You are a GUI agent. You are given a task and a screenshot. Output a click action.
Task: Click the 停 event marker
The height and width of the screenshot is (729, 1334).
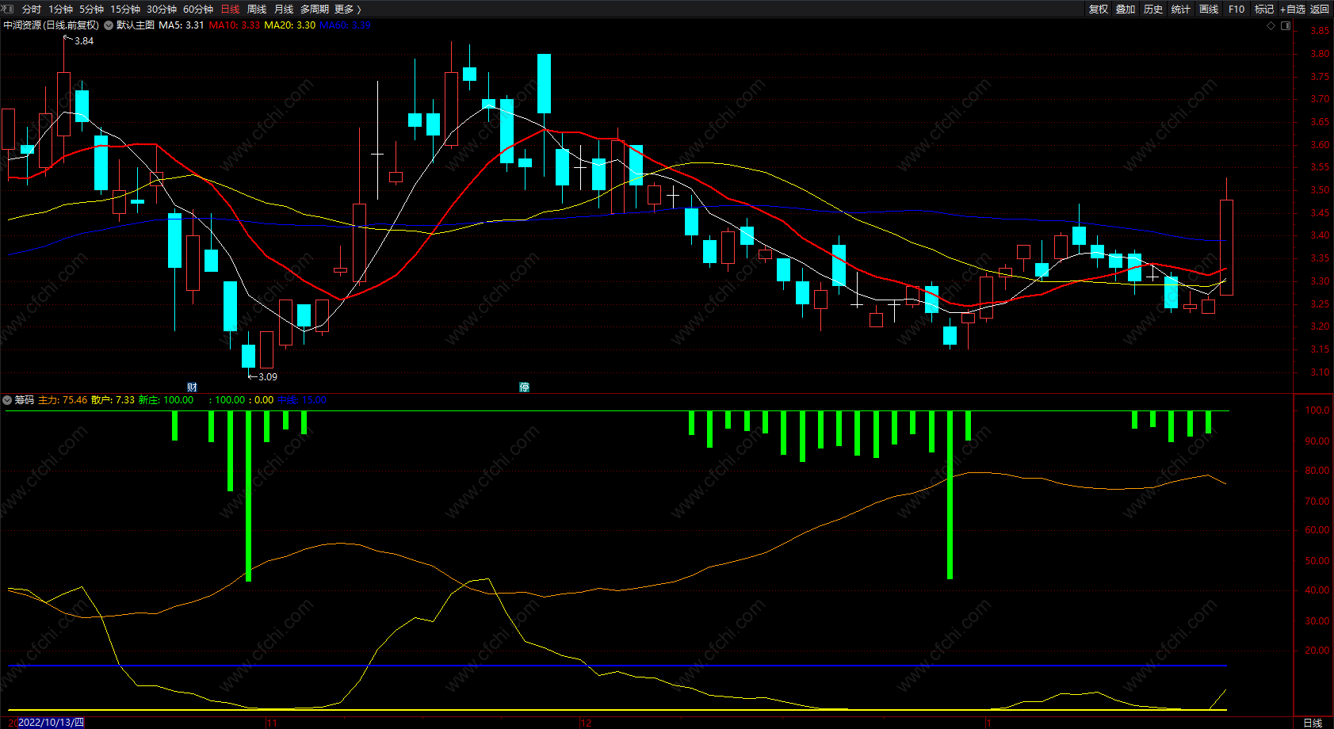coord(524,387)
